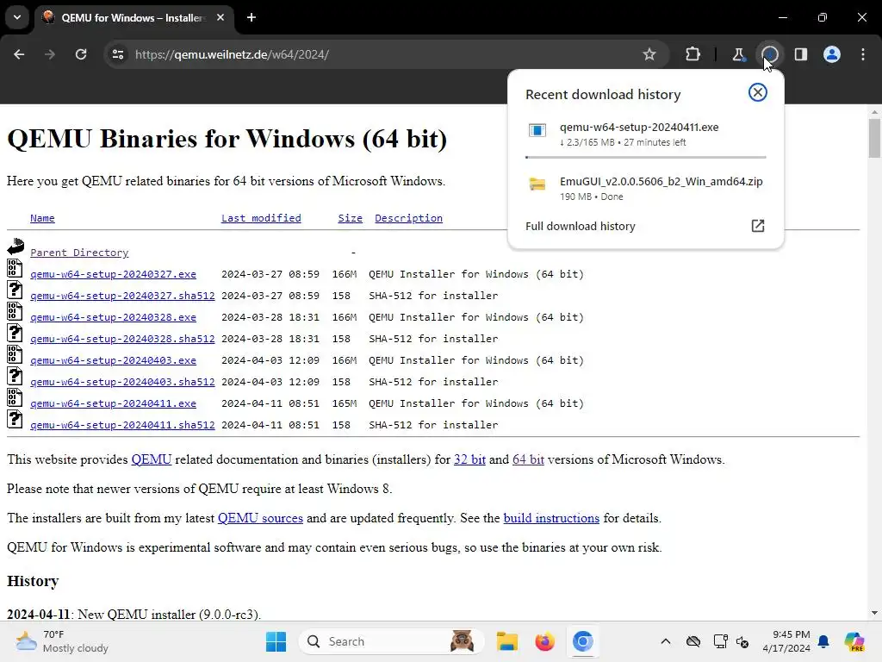
Task: Open Copilot preview icon in taskbar
Action: pos(854,641)
